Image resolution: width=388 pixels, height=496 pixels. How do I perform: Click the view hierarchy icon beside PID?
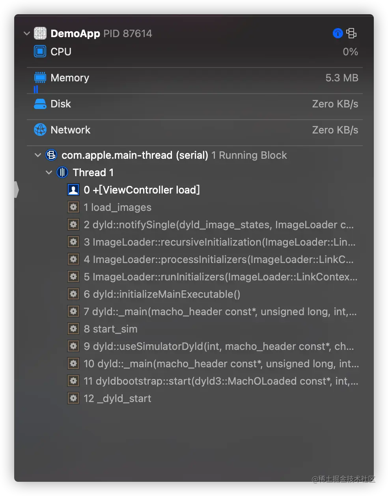click(x=351, y=34)
